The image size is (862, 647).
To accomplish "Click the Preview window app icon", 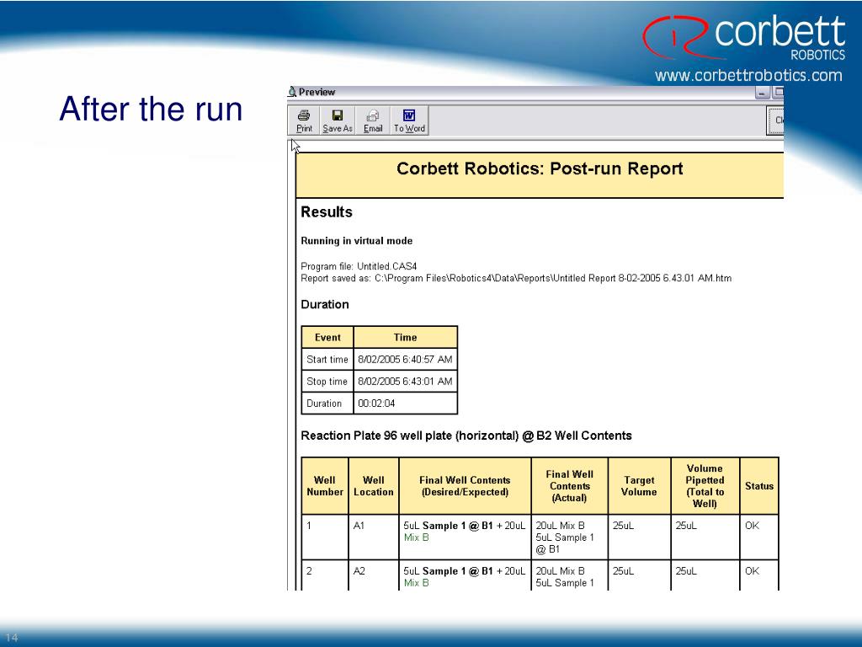I will tap(292, 92).
